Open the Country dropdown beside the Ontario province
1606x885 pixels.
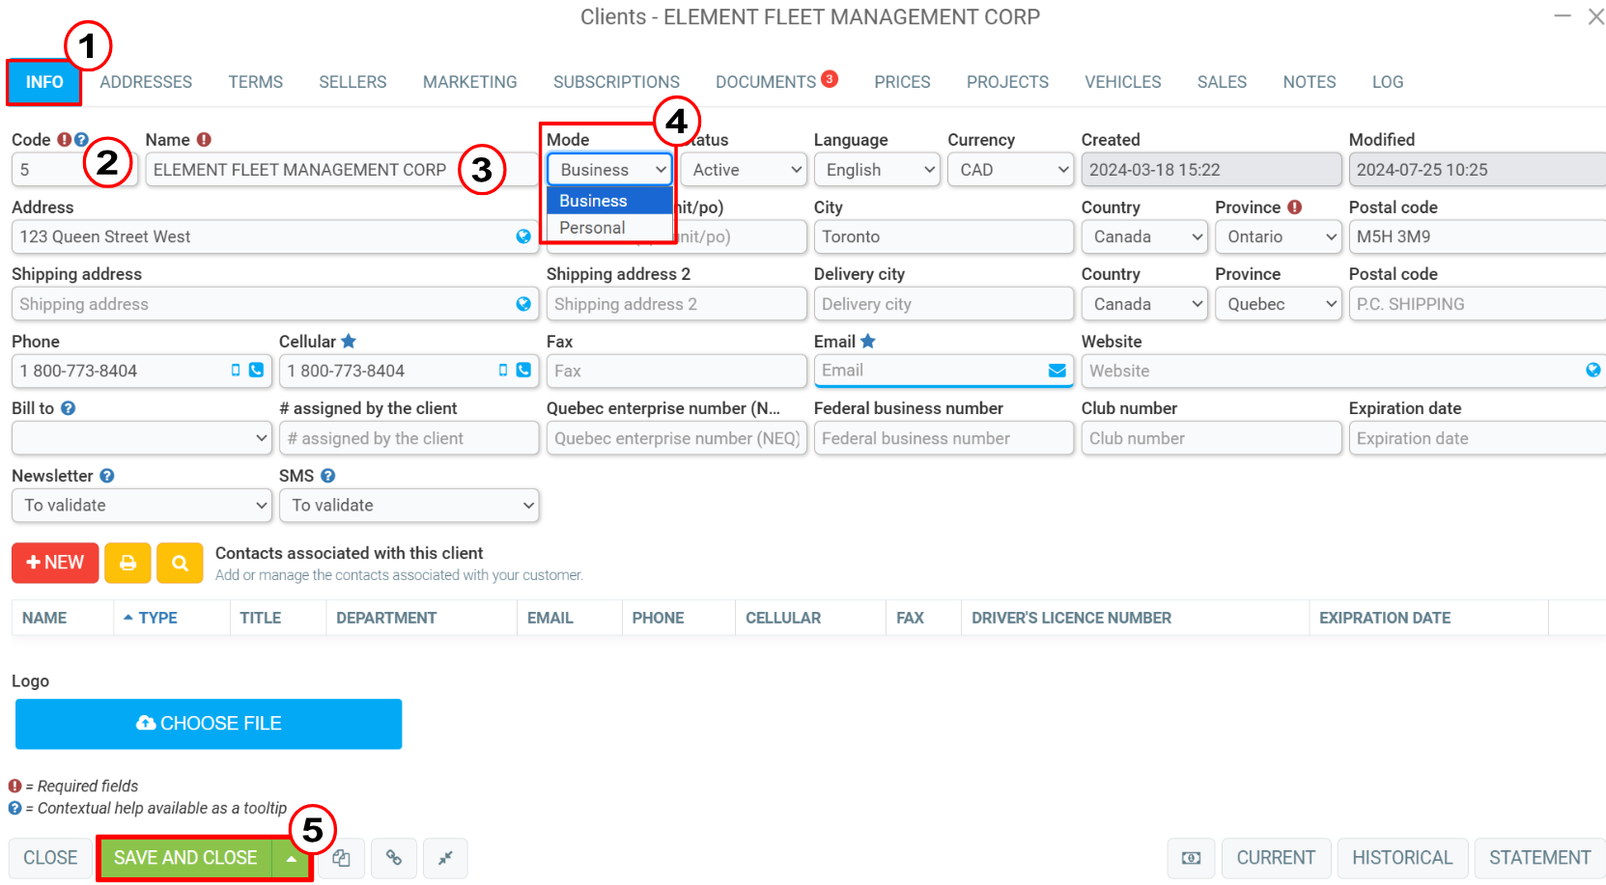1144,236
